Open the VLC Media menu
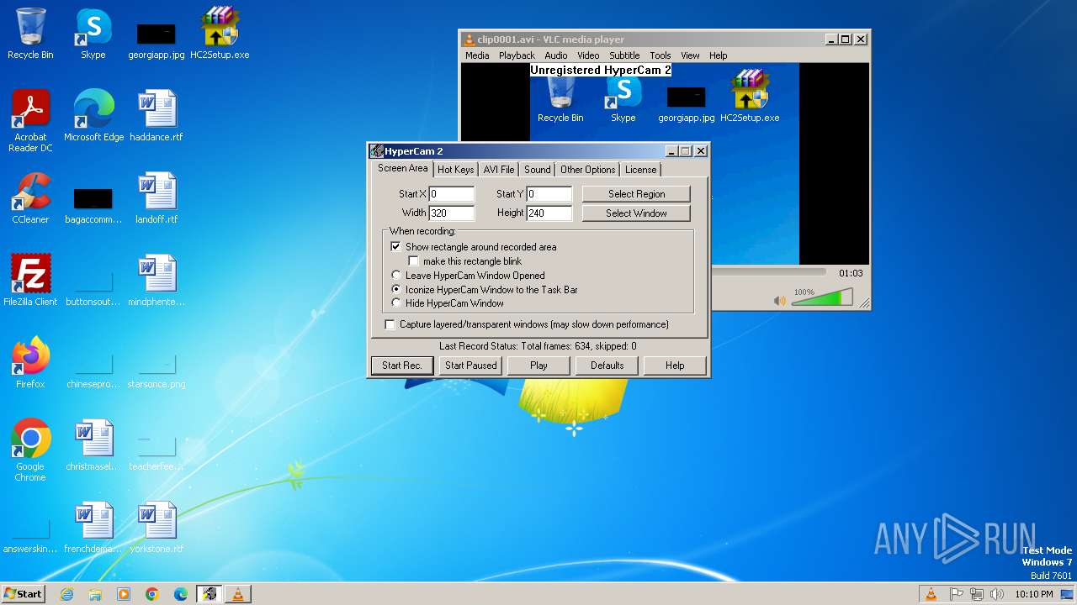The image size is (1077, 605). (477, 55)
